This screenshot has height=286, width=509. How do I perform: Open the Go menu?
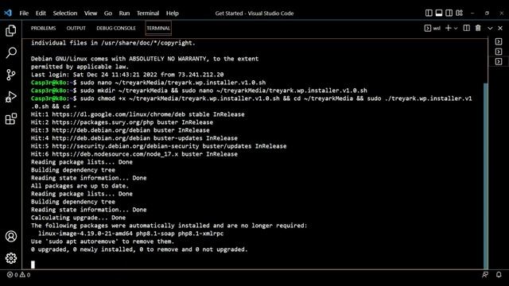coord(108,14)
